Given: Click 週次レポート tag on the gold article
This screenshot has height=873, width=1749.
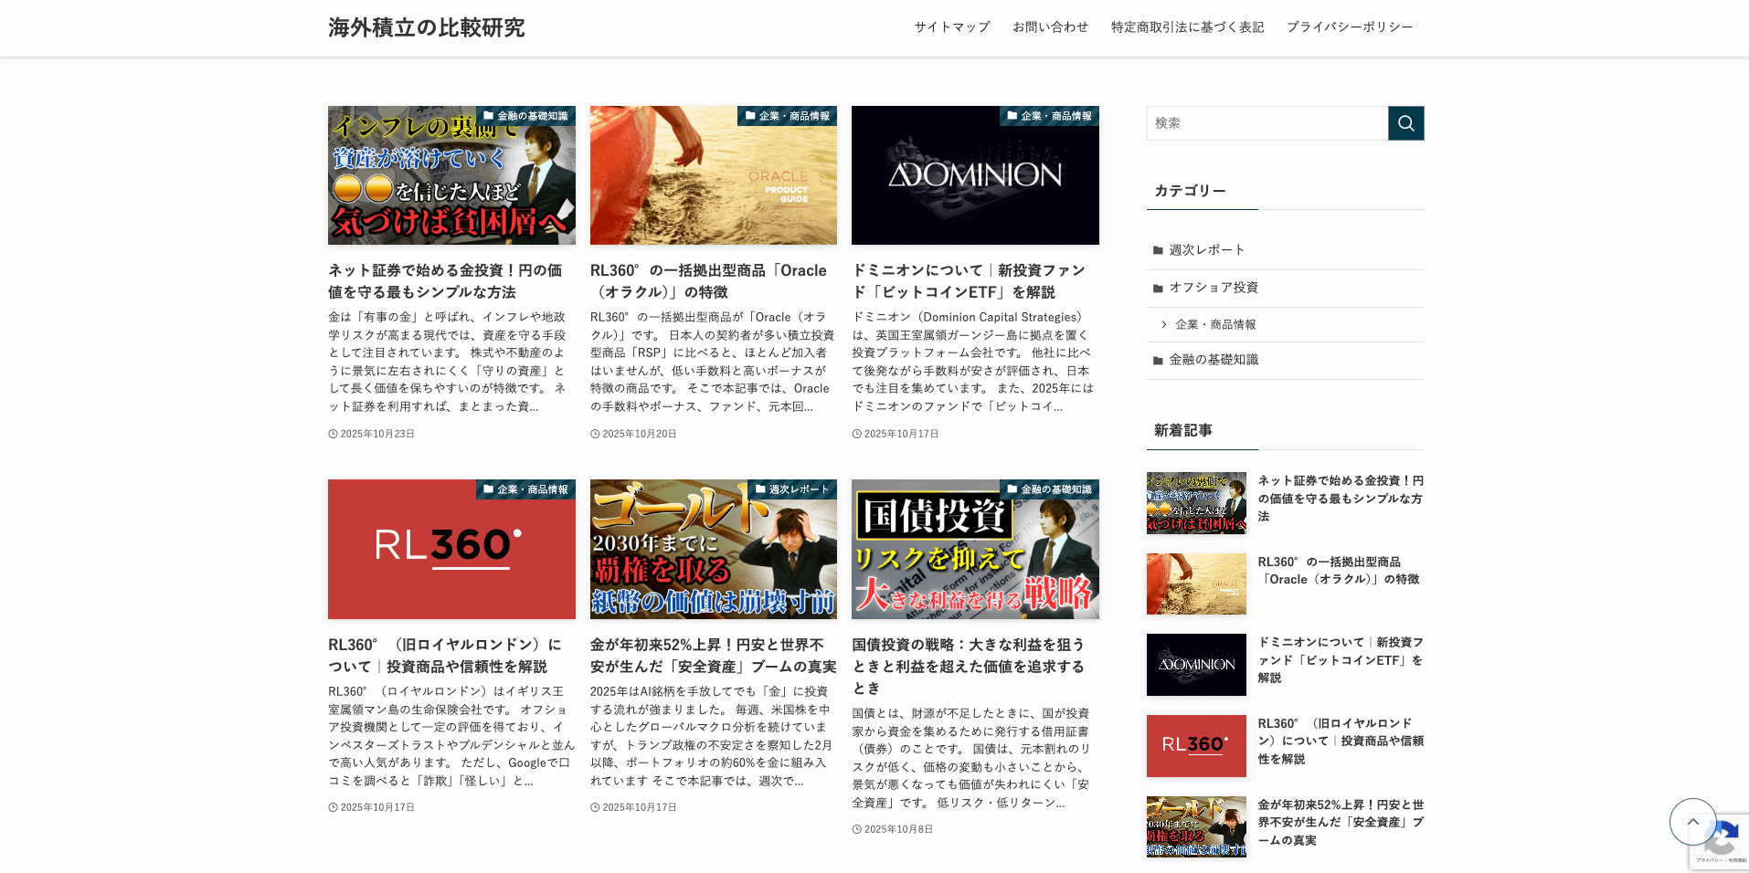Looking at the screenshot, I should pos(792,489).
